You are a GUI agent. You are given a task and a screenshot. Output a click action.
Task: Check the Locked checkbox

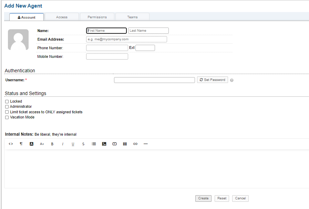click(7, 102)
